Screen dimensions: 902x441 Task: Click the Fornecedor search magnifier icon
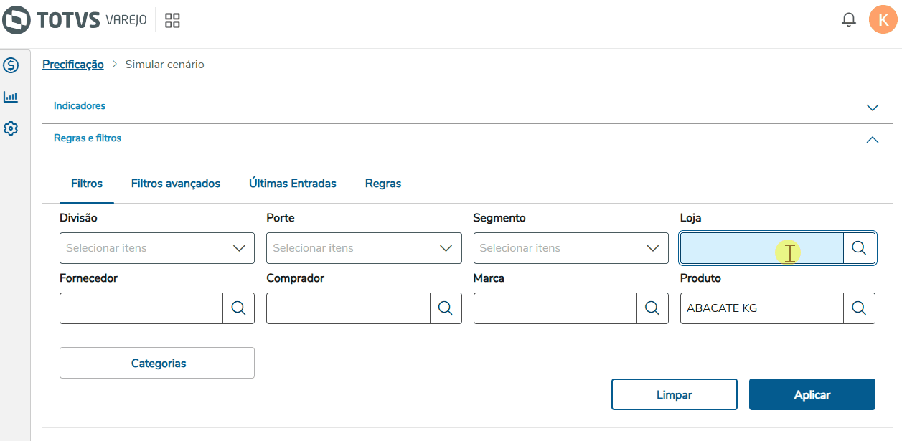238,308
